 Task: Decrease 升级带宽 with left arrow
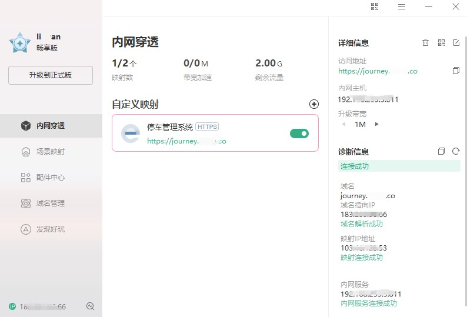pos(343,124)
